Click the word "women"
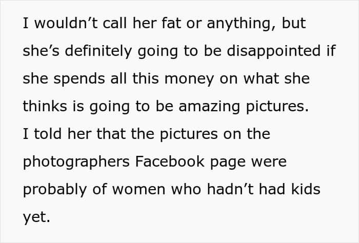Image resolution: width=359 pixels, height=243 pixels. (x=139, y=190)
